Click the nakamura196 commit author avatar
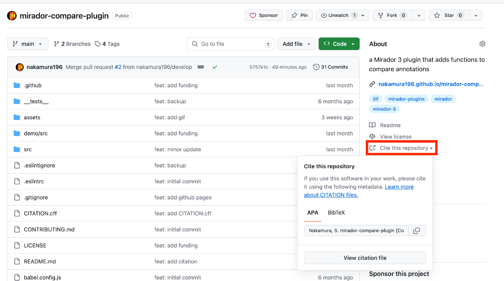Screen dimensions: 504x281 tap(19, 67)
